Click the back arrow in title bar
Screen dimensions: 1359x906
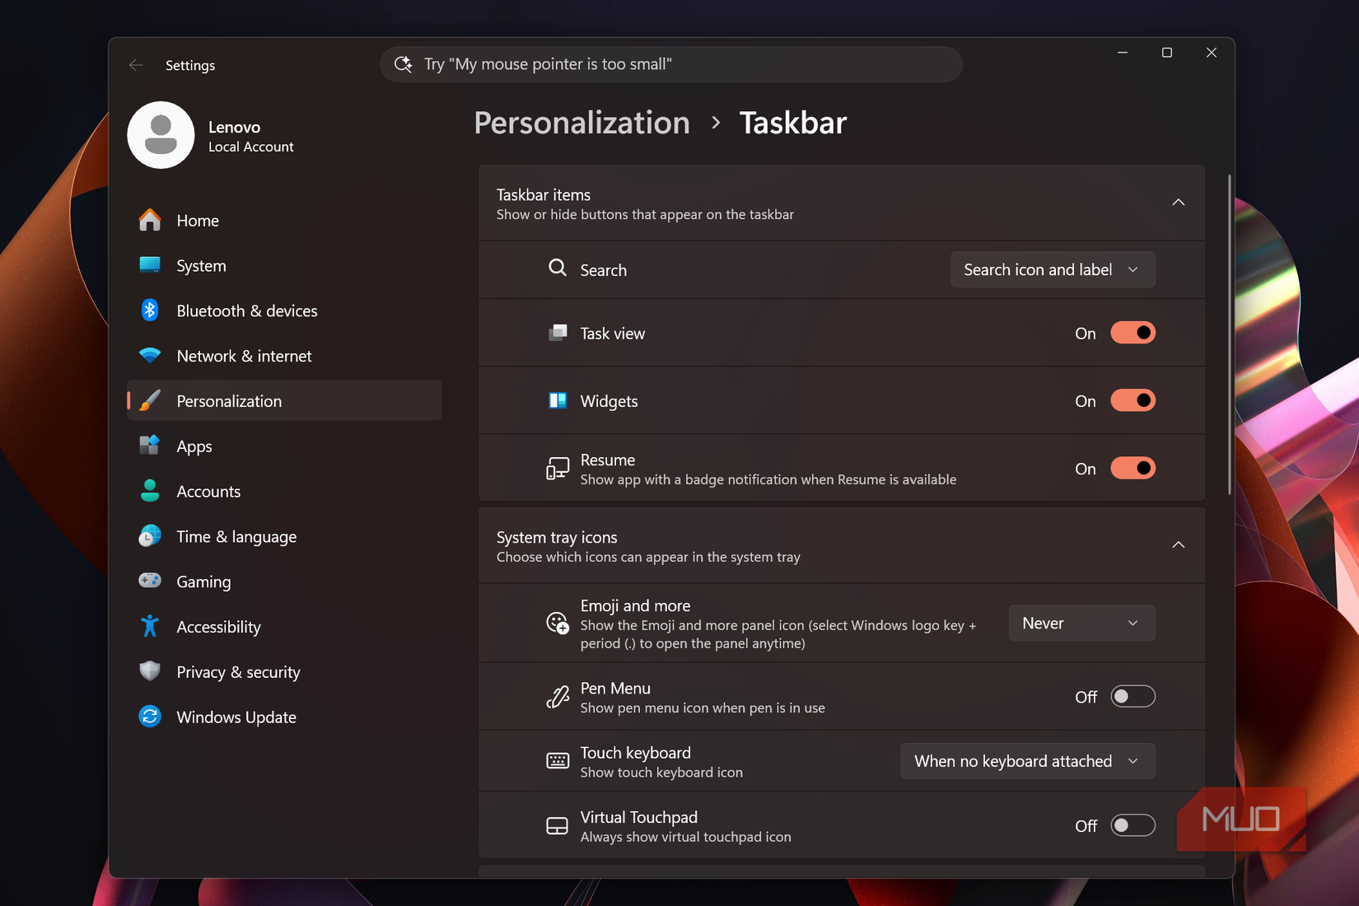pyautogui.click(x=136, y=65)
